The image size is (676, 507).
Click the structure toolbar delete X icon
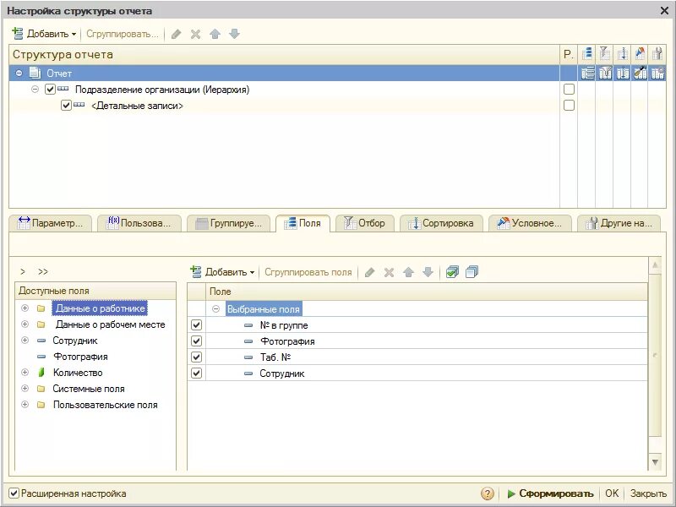tap(195, 34)
